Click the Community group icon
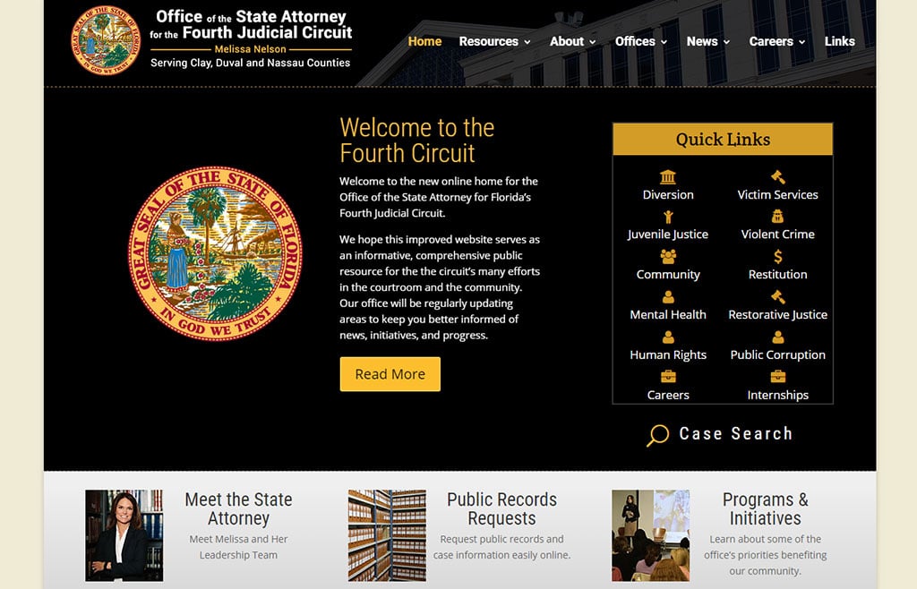The width and height of the screenshot is (917, 589). [x=668, y=257]
